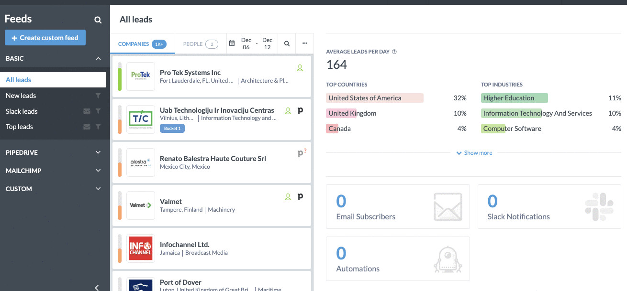Image resolution: width=627 pixels, height=291 pixels.
Task: Click the Tampere, Finland location text
Action: click(x=181, y=210)
